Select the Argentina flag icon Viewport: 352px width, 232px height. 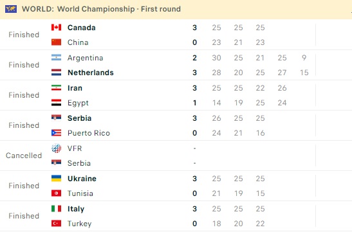tap(56, 58)
